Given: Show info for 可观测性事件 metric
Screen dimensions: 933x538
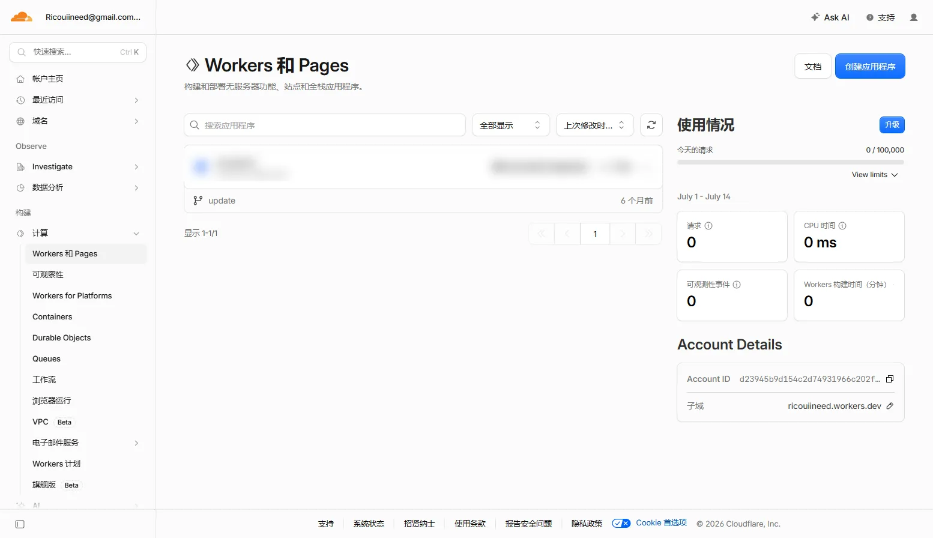Looking at the screenshot, I should tap(737, 285).
